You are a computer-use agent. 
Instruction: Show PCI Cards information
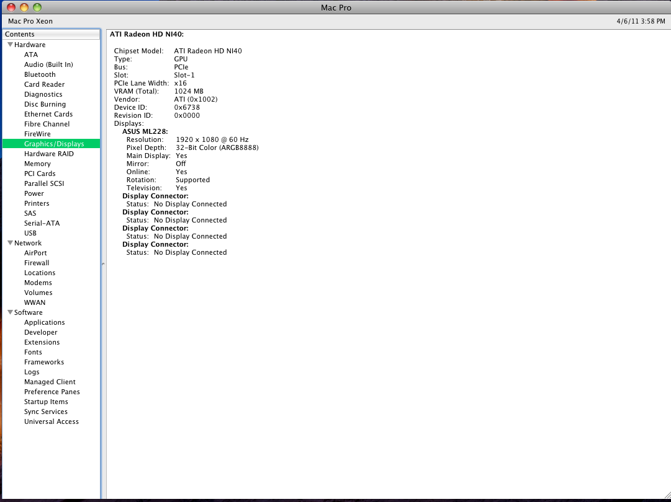point(40,174)
